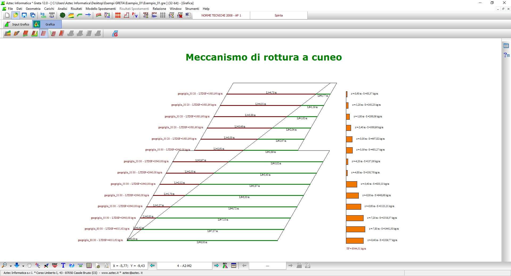Toggle the active wedge mechanism view button
Viewport: 511px width, 276px height.
tap(43, 34)
